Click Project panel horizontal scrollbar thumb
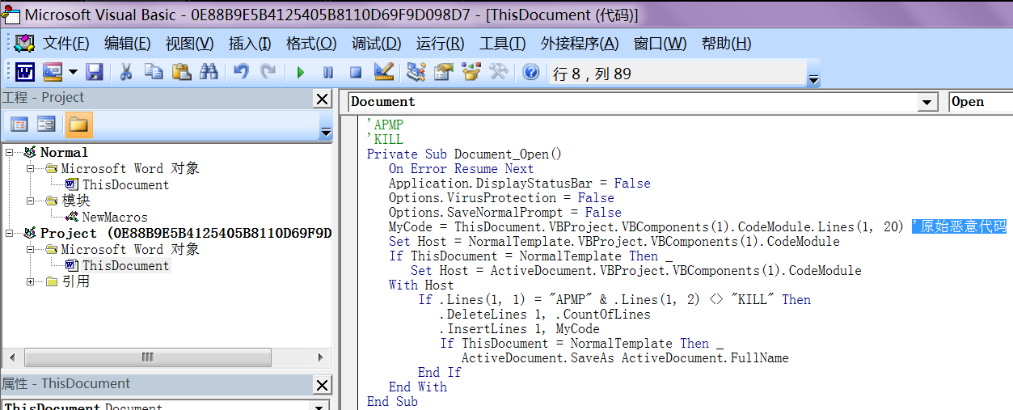Image resolution: width=1013 pixels, height=410 pixels. click(147, 357)
